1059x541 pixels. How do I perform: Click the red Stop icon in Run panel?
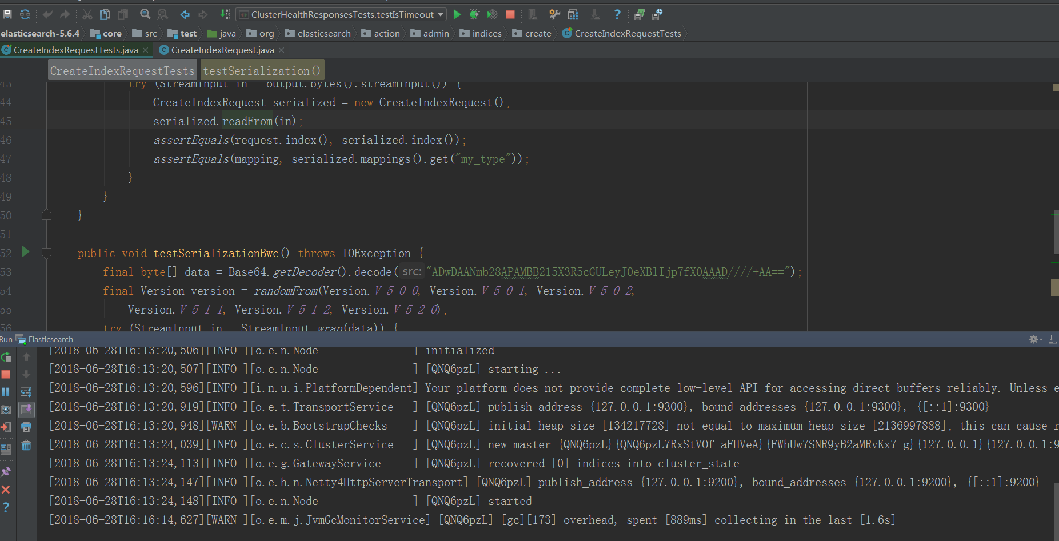tap(6, 375)
